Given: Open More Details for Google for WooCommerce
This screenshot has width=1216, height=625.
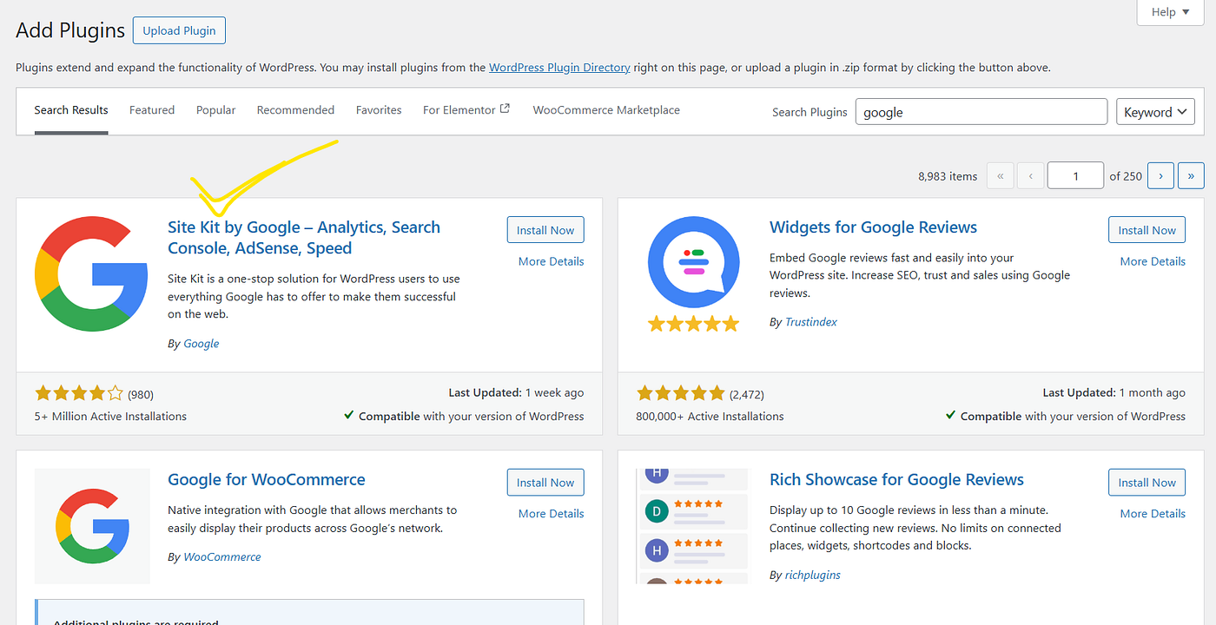Looking at the screenshot, I should click(x=551, y=514).
